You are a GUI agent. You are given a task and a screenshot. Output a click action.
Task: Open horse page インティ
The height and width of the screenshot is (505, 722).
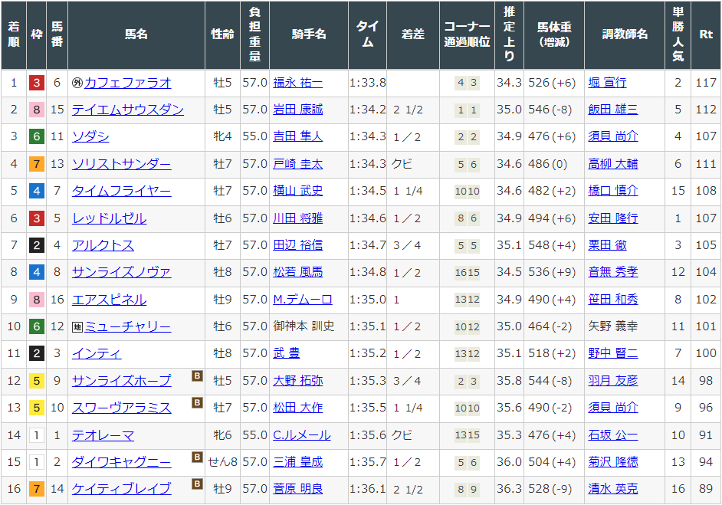(97, 353)
